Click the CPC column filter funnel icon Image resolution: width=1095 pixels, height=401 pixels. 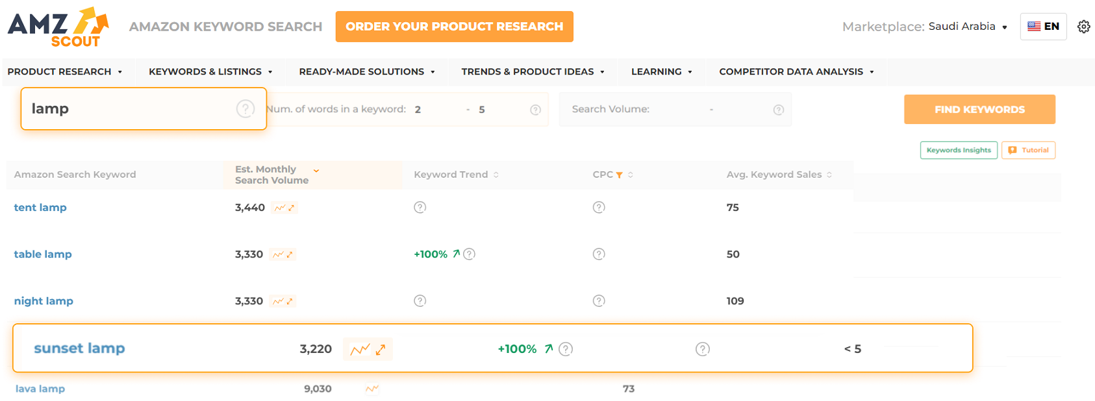[621, 174]
